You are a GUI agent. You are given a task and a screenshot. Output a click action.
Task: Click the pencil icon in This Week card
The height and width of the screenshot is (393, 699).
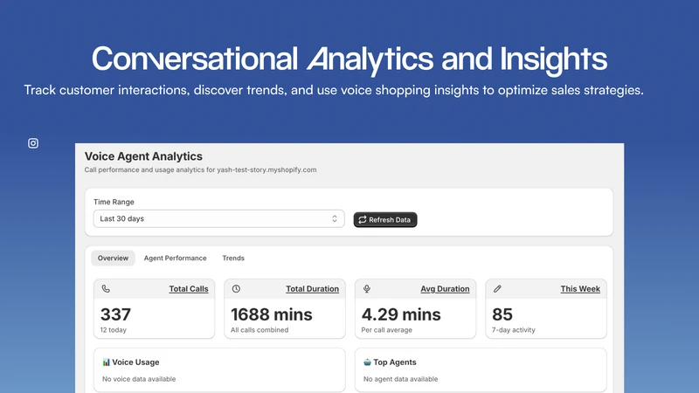[x=497, y=289]
